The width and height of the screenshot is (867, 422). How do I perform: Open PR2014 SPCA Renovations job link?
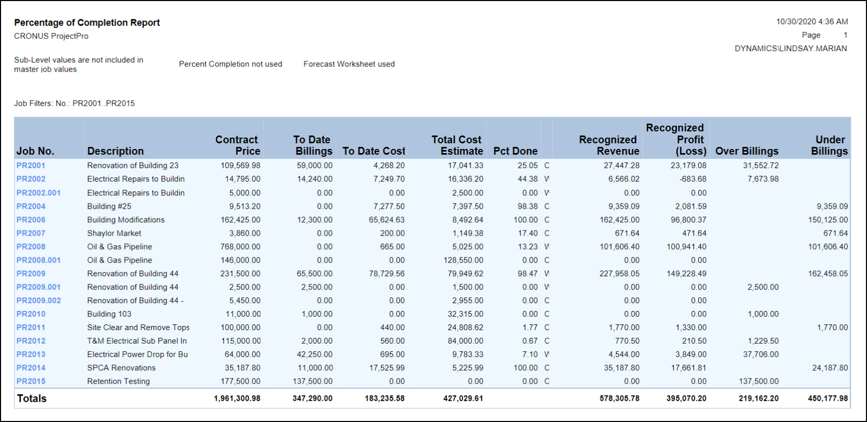31,368
